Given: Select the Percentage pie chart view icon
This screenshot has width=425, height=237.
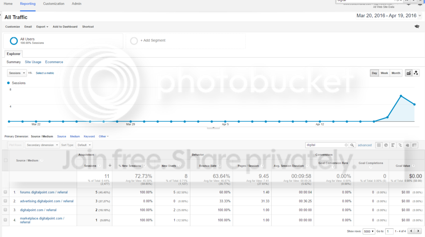Looking at the screenshot, I should coord(386,145).
